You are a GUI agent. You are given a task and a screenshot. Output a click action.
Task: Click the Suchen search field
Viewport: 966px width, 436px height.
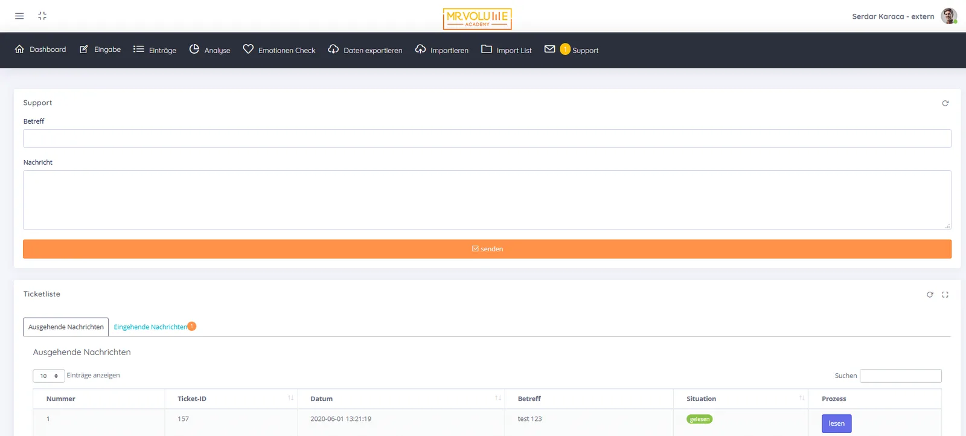click(x=901, y=376)
